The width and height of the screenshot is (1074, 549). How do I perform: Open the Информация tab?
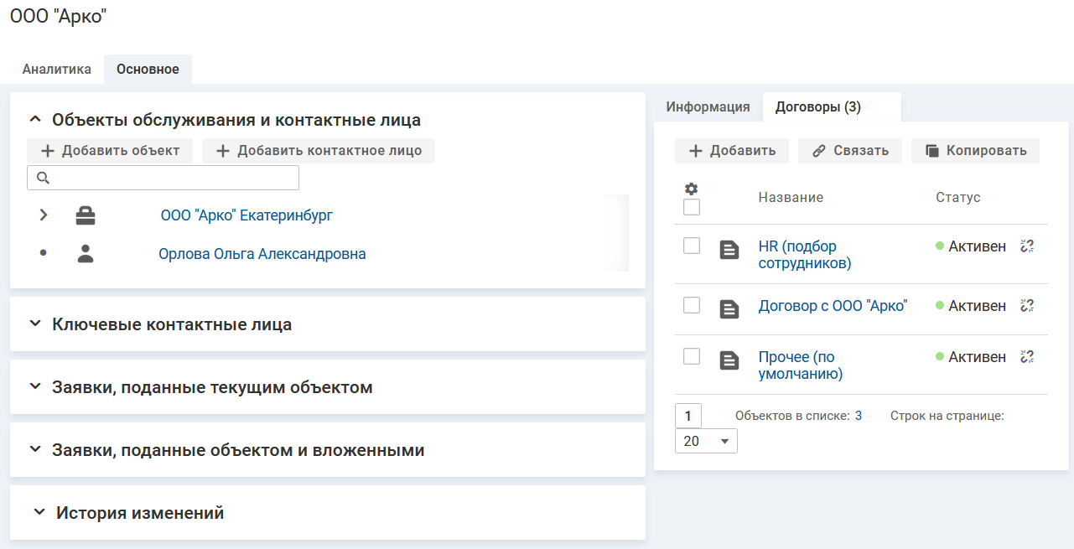(708, 106)
